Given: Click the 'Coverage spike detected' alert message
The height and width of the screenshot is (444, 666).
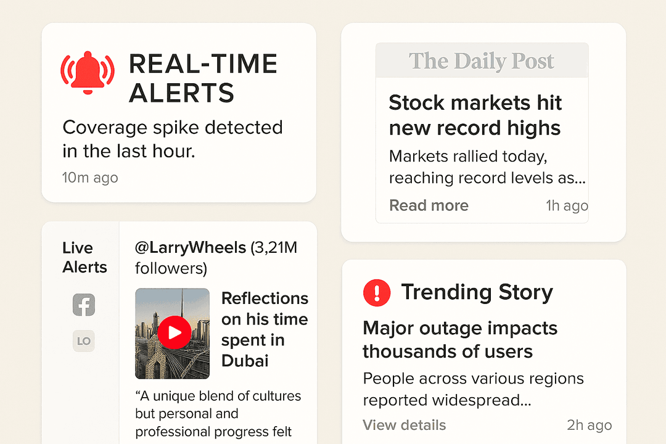Looking at the screenshot, I should coord(173,139).
